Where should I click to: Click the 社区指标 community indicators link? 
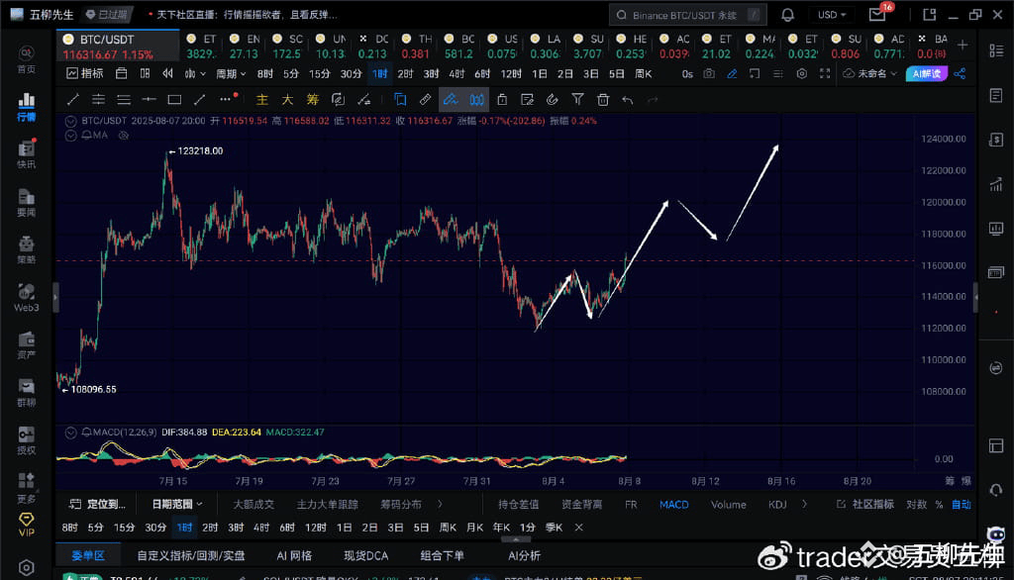click(865, 505)
